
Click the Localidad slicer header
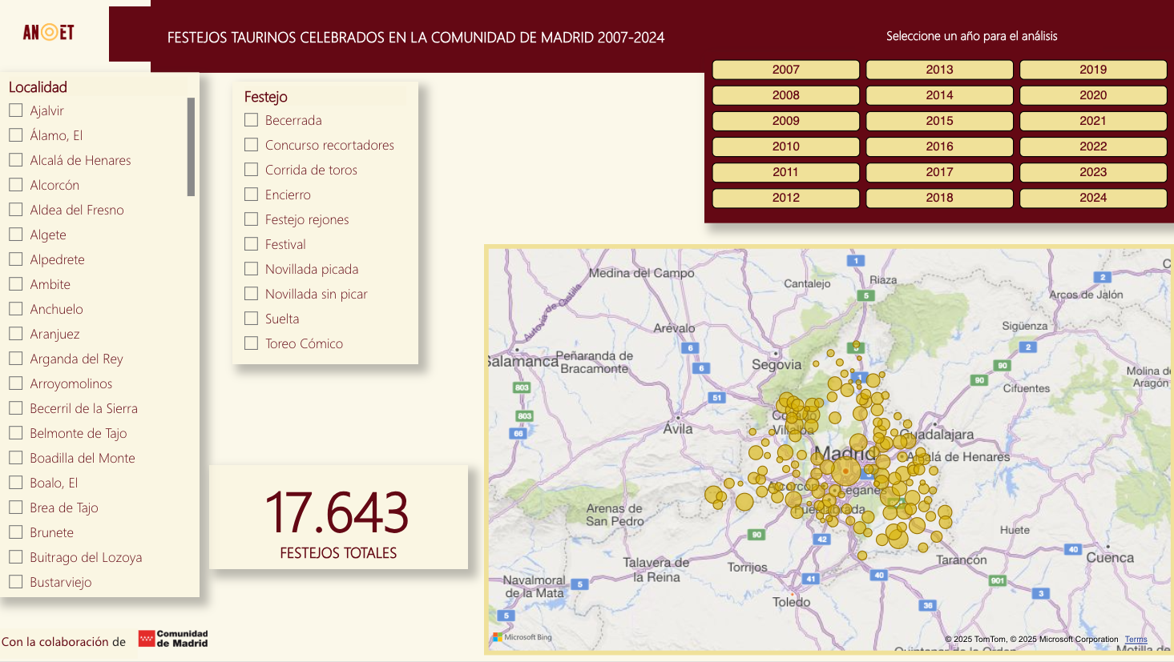coord(38,86)
